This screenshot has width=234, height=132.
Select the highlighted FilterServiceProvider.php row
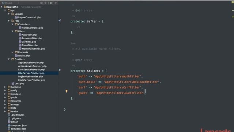click(29, 73)
